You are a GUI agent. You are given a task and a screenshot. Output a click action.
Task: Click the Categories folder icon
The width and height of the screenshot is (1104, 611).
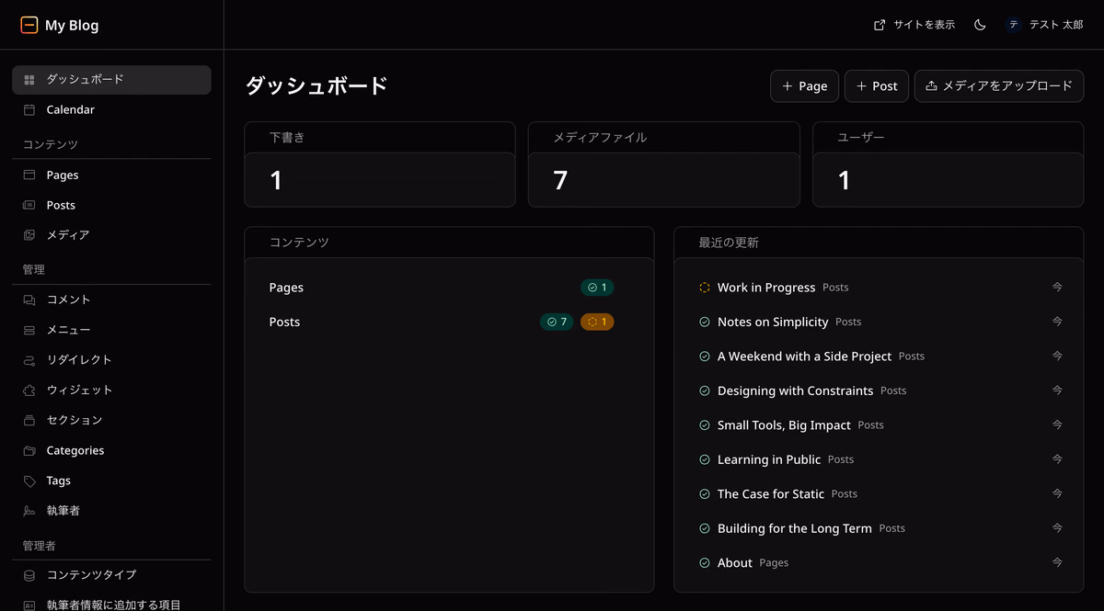(x=29, y=451)
